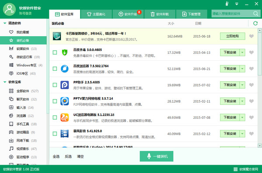Open install dropdown arrow for 百度杀毒
The image size is (262, 173).
[242, 52]
